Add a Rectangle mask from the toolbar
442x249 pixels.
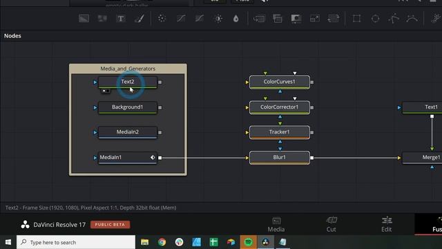356,19
